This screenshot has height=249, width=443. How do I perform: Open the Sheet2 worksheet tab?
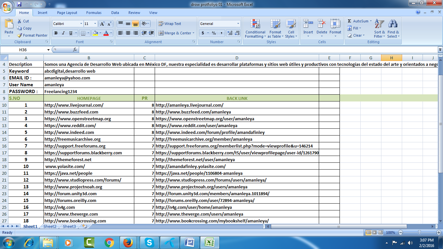tap(50, 227)
